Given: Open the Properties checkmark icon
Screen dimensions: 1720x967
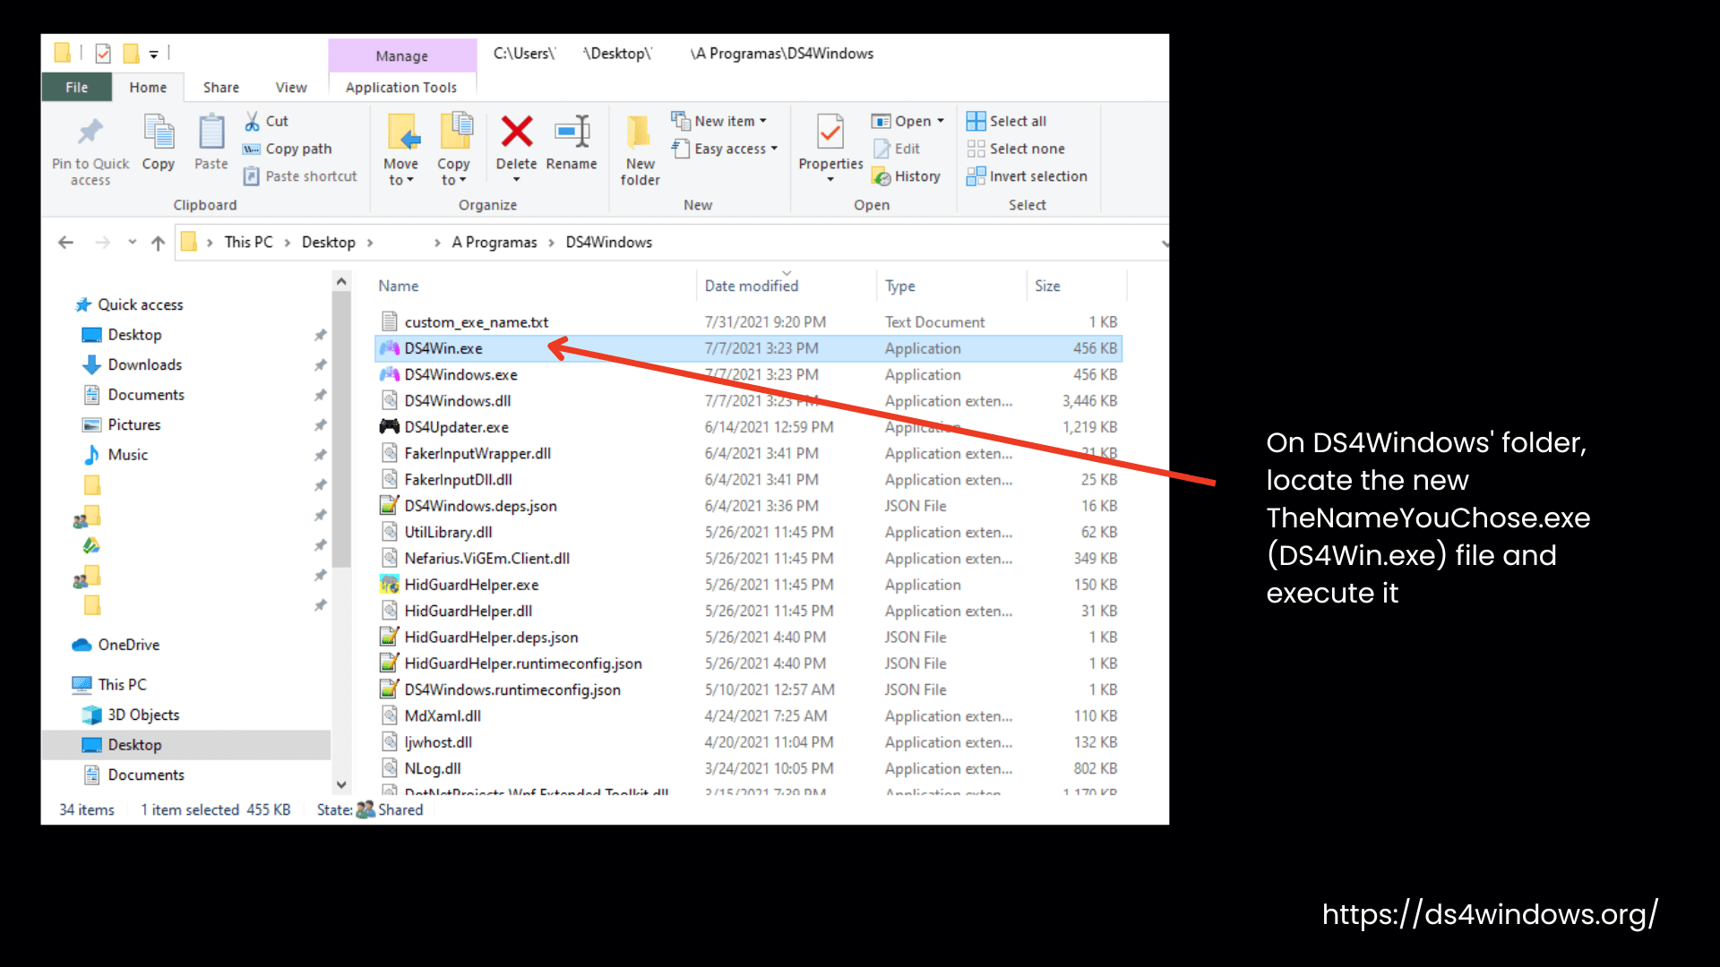Looking at the screenshot, I should tap(830, 132).
